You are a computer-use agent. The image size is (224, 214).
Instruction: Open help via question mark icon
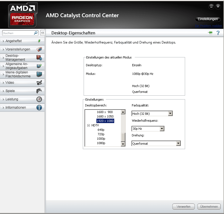click(x=218, y=33)
